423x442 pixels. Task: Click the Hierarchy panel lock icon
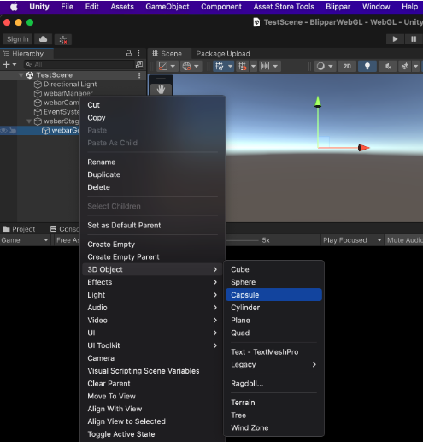(129, 53)
